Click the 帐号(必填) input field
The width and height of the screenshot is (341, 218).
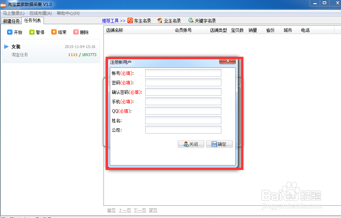coord(183,73)
